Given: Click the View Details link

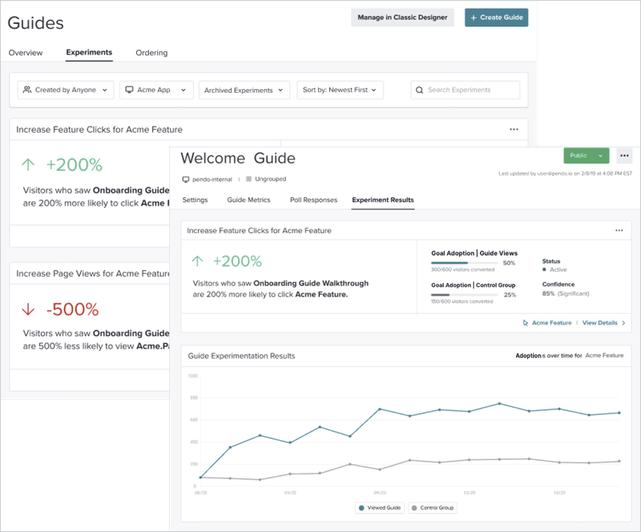Looking at the screenshot, I should [603, 323].
